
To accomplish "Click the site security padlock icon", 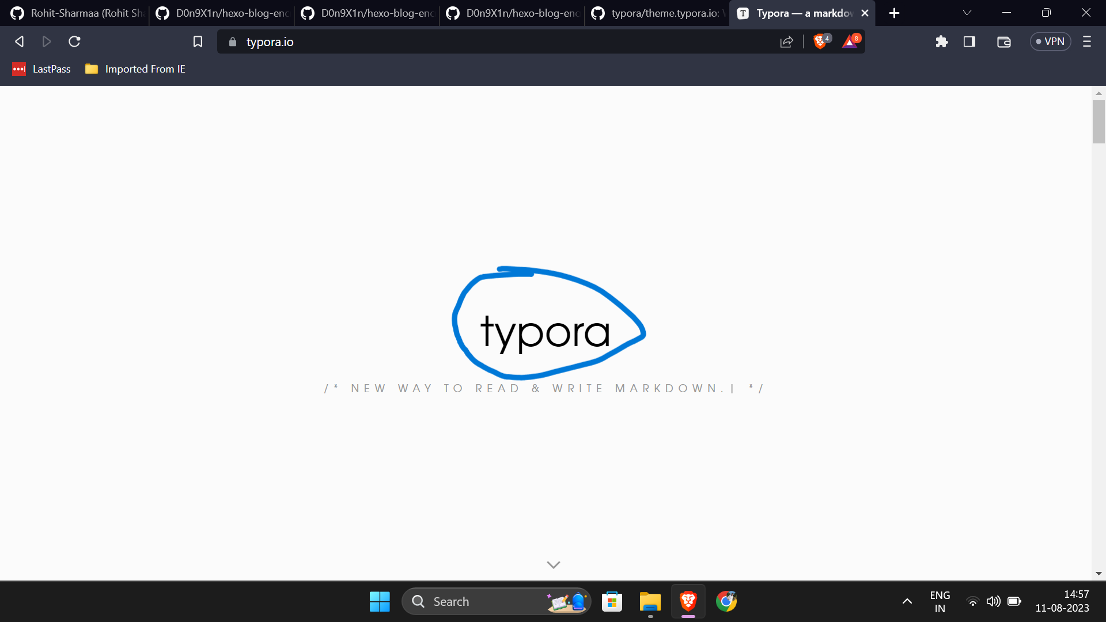I will click(x=232, y=41).
